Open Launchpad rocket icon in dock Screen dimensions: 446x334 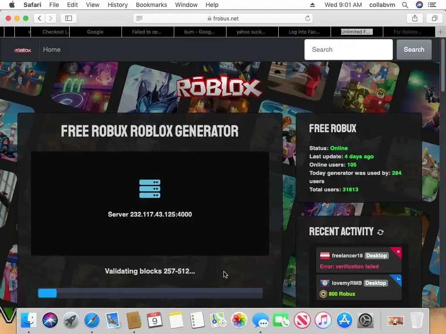(x=71, y=321)
